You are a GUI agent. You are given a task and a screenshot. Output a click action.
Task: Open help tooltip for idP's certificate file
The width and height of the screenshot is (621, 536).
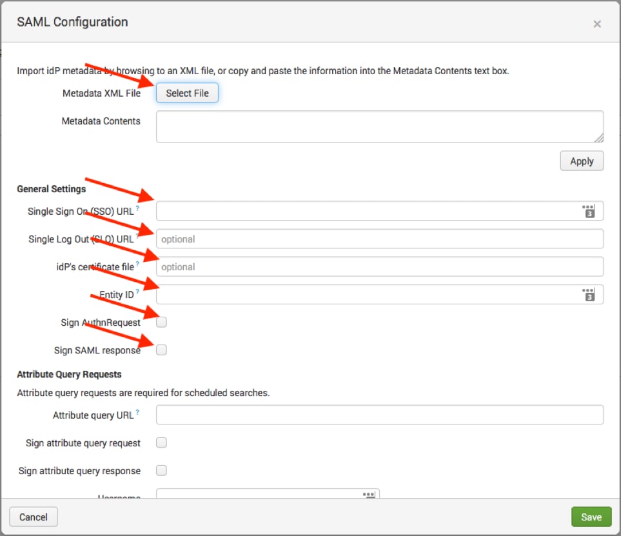(137, 263)
